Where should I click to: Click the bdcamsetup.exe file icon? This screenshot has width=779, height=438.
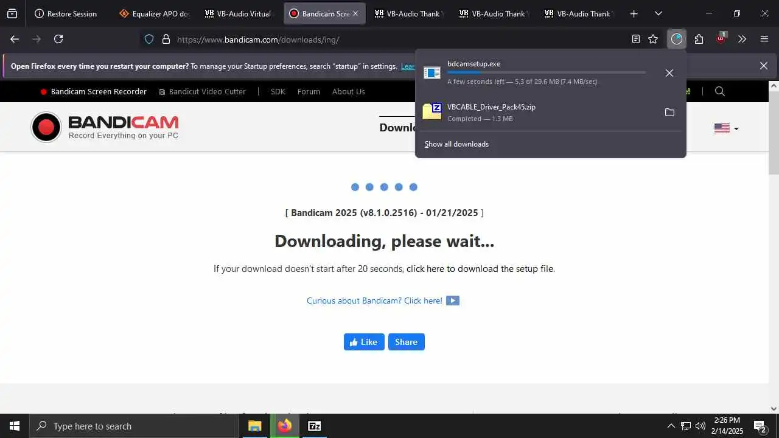(x=432, y=72)
